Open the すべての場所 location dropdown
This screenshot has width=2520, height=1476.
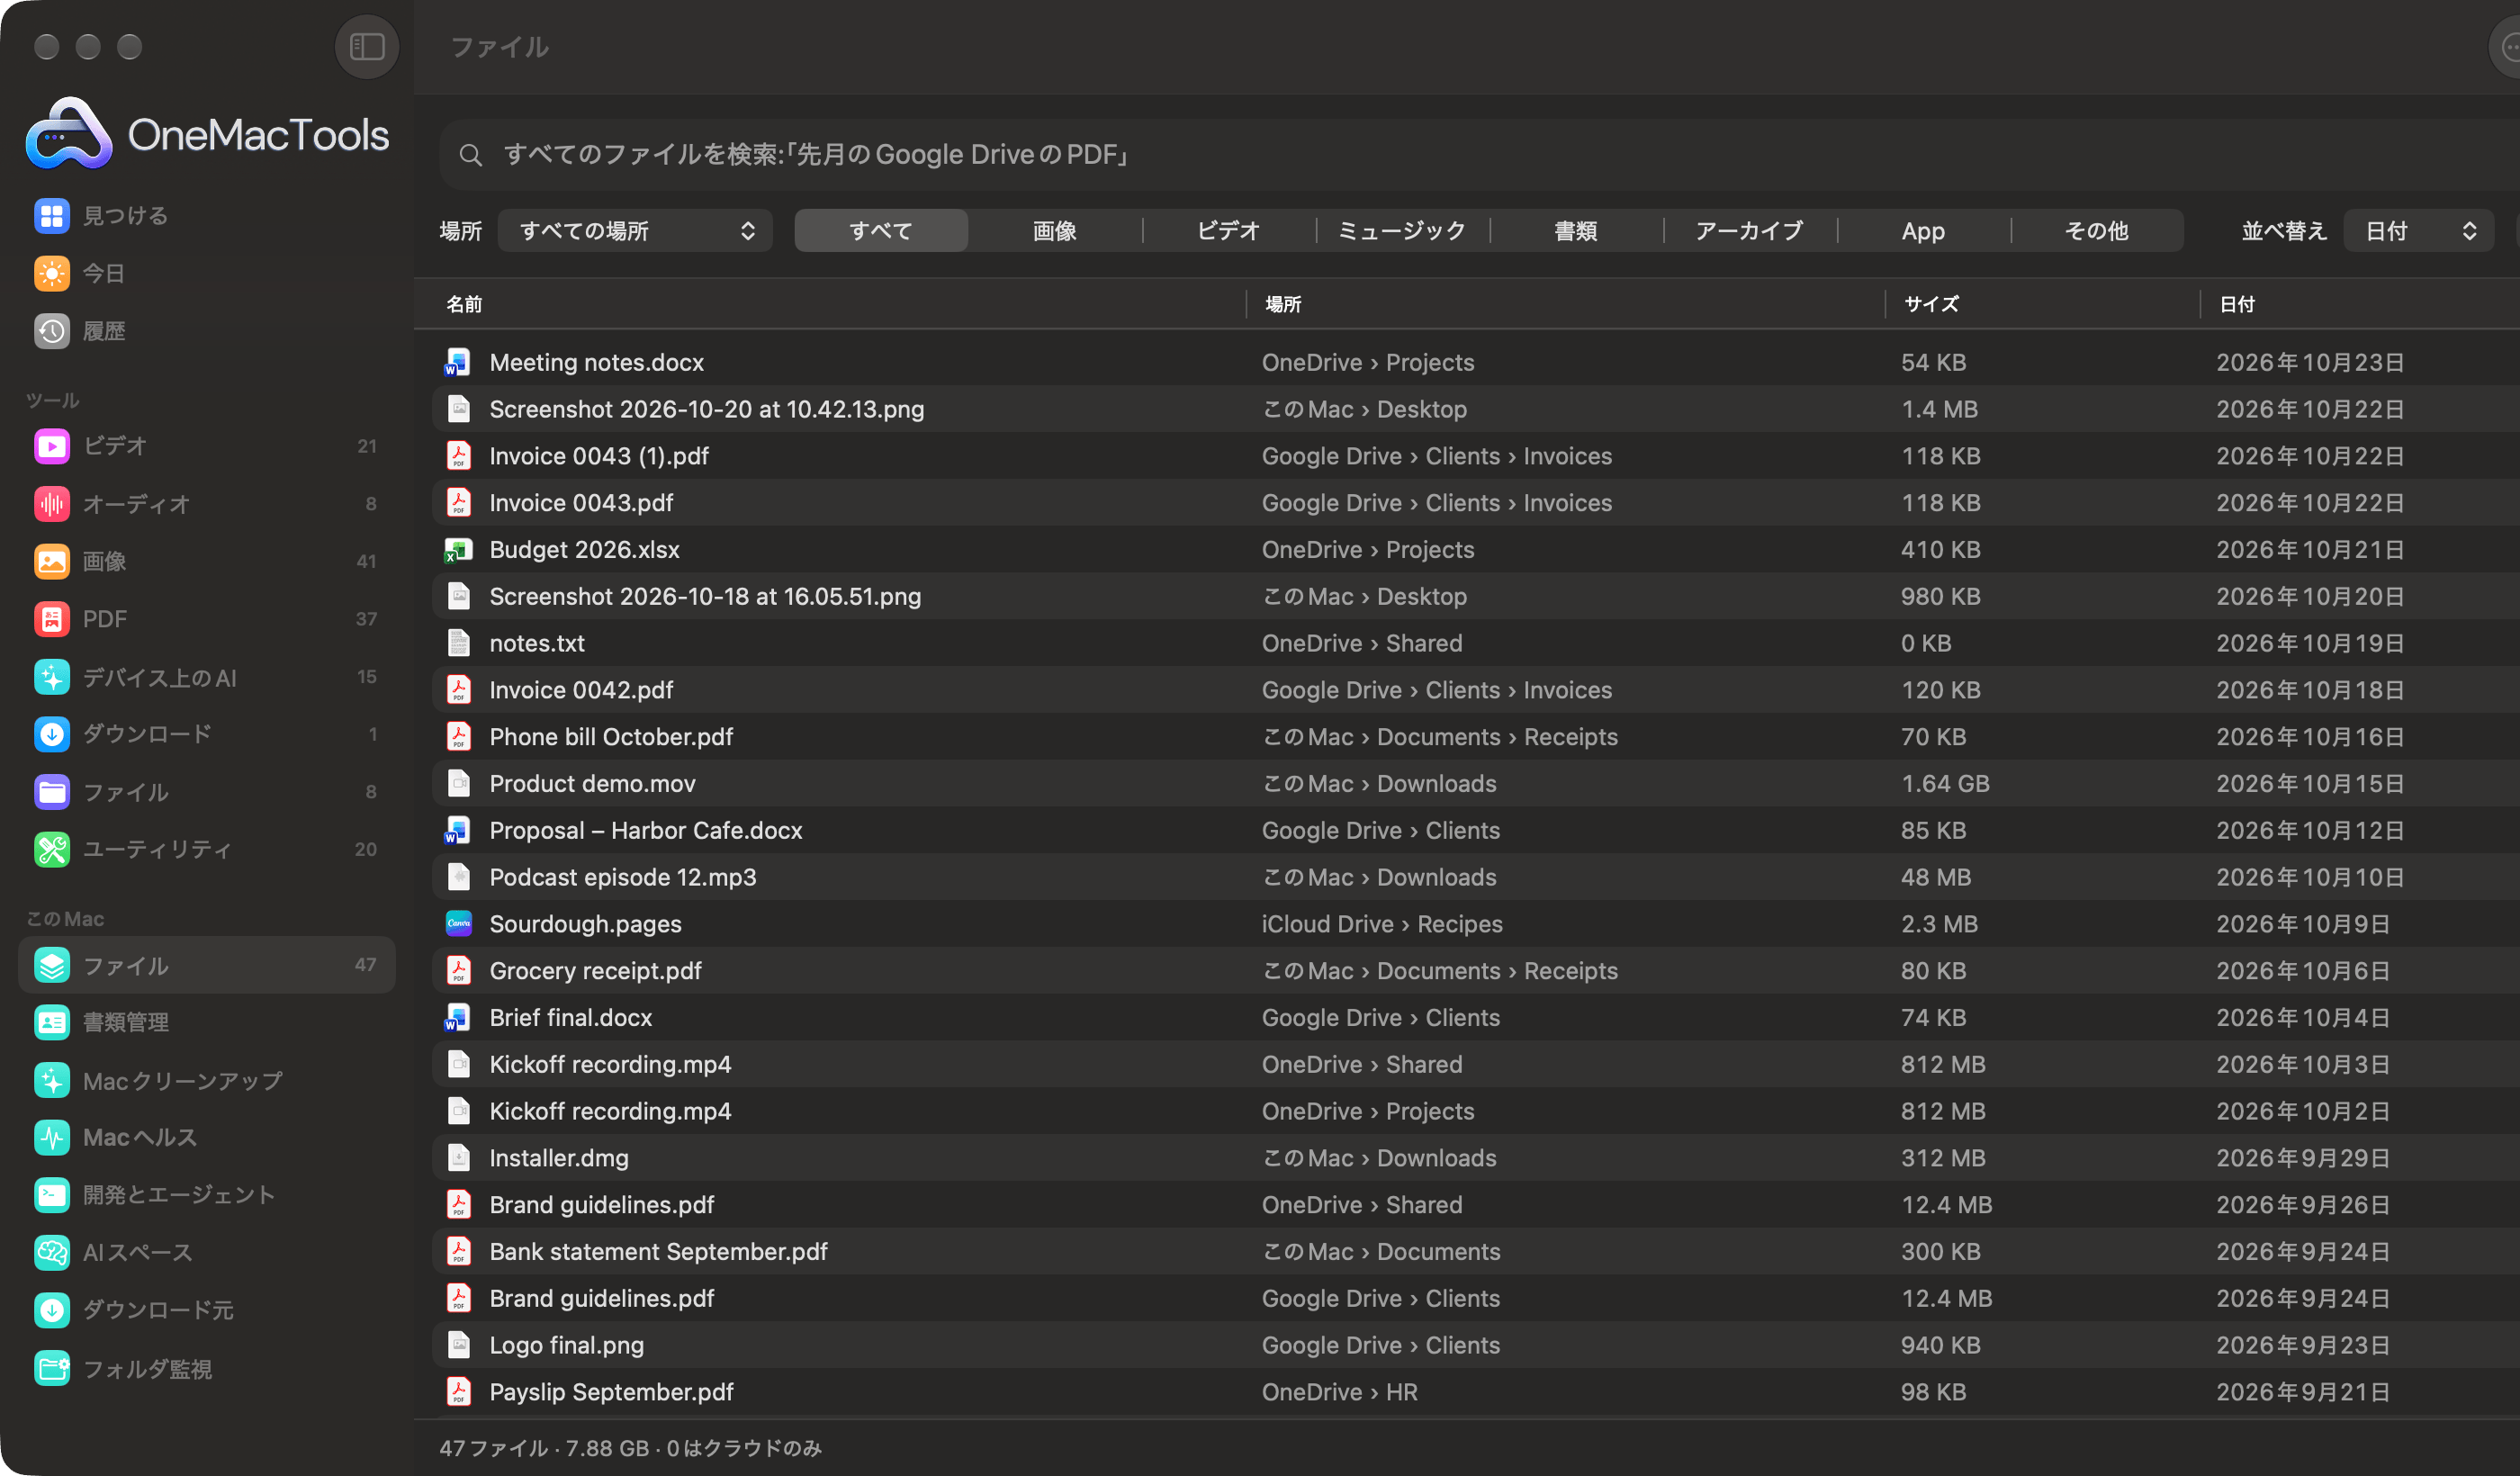635,231
